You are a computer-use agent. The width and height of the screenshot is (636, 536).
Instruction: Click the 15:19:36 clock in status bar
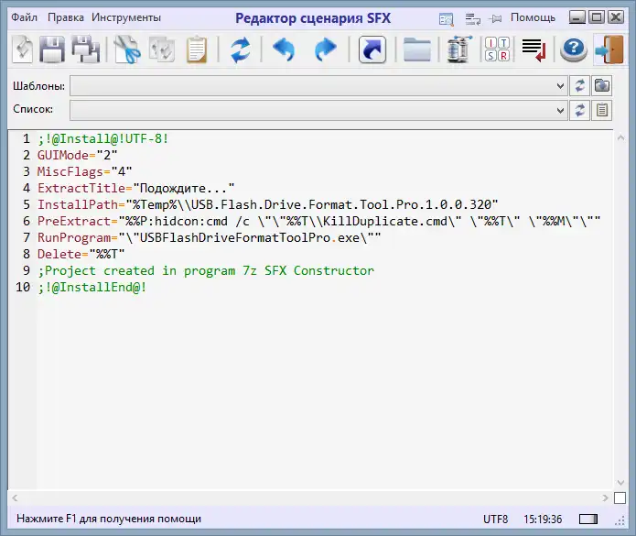pyautogui.click(x=543, y=519)
